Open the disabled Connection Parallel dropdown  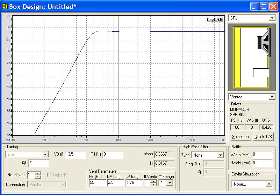(x=63, y=184)
